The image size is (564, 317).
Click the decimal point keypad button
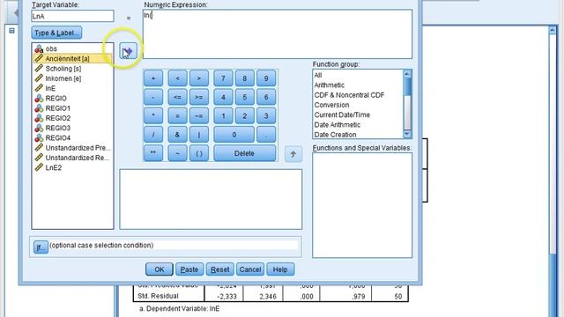tap(266, 135)
